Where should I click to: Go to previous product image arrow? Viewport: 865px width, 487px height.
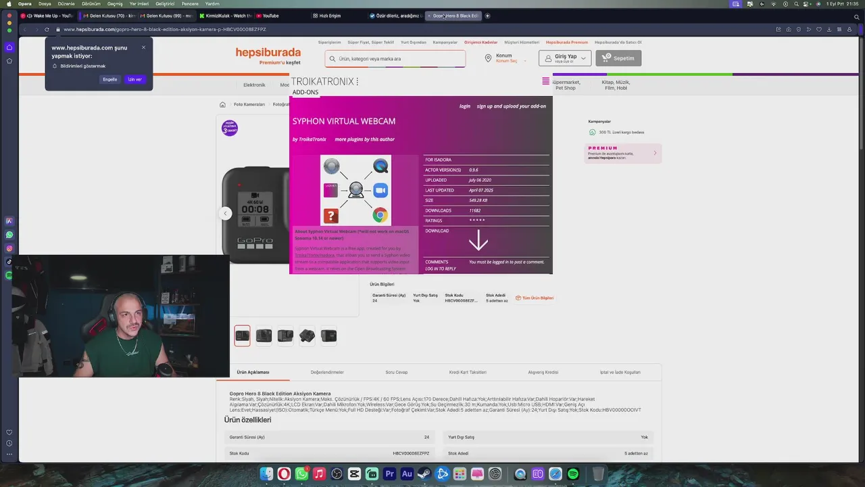pos(225,213)
